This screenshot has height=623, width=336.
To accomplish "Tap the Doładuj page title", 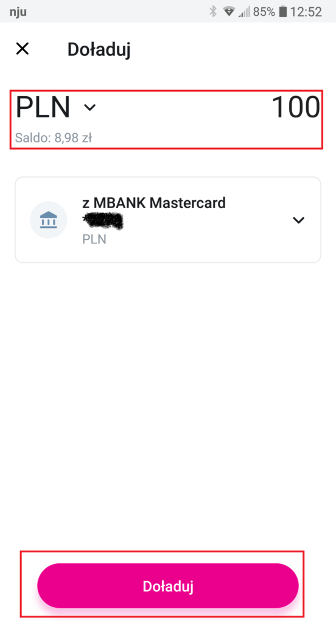I will coord(99,49).
